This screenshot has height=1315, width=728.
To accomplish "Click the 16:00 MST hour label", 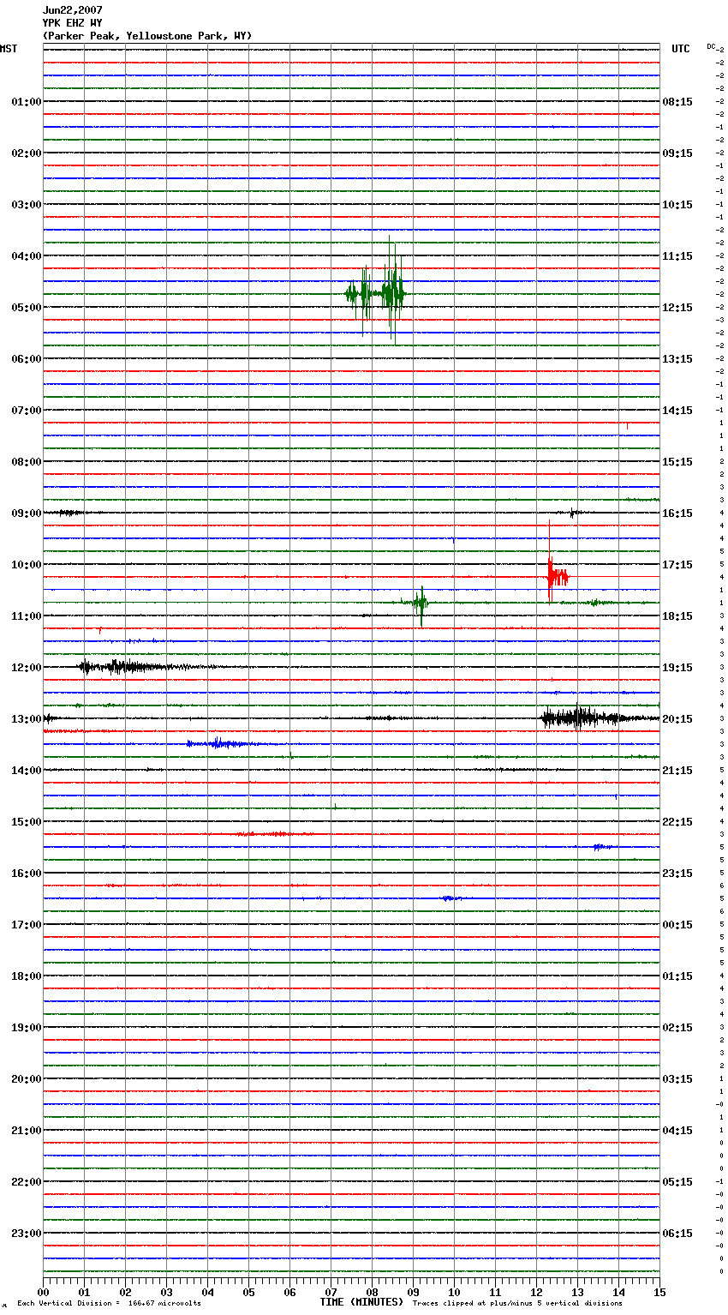I will click(27, 874).
